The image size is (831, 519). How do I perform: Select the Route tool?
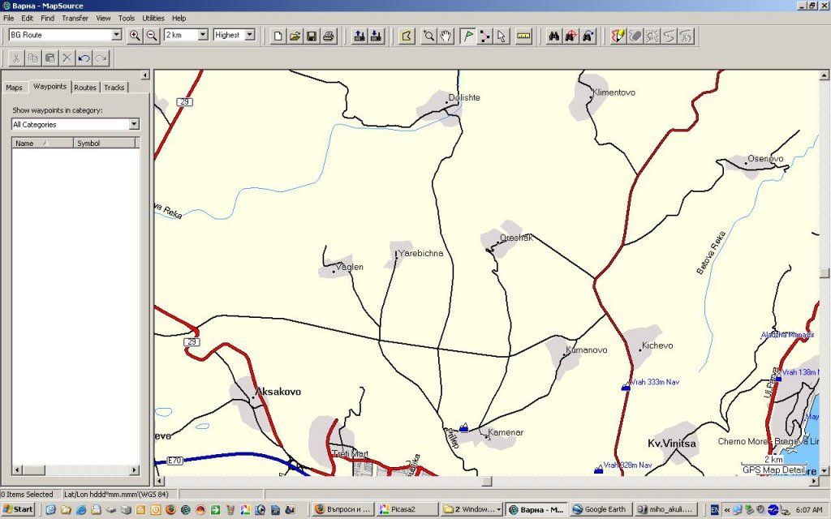pyautogui.click(x=484, y=36)
